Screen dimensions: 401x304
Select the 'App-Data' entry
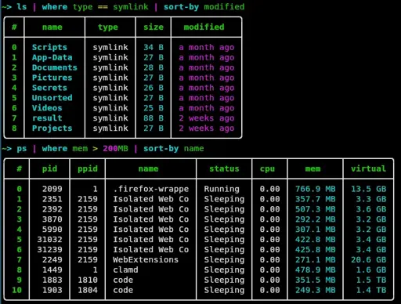click(52, 57)
